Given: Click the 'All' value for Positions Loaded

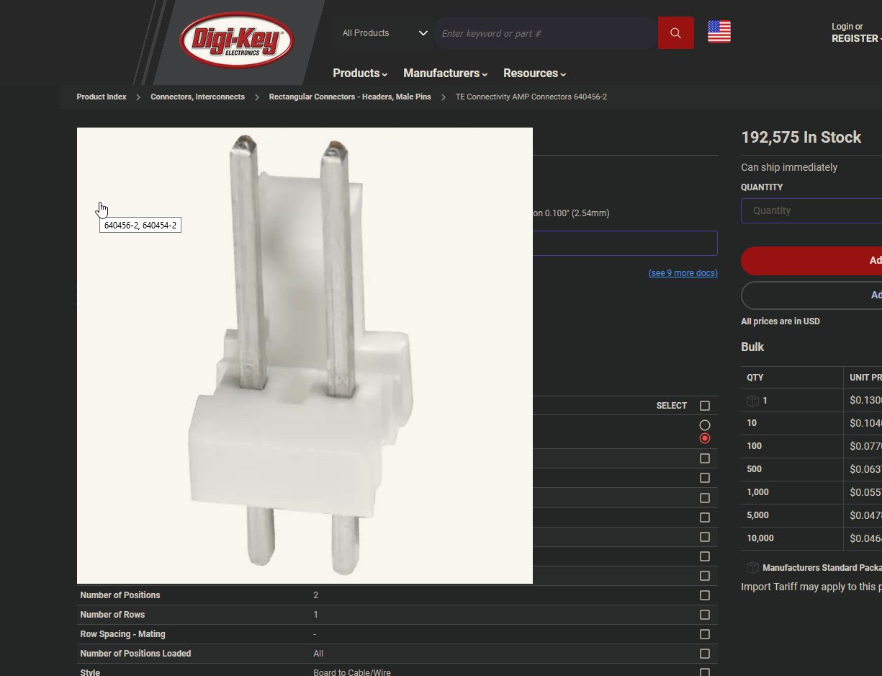Looking at the screenshot, I should click(x=318, y=654).
